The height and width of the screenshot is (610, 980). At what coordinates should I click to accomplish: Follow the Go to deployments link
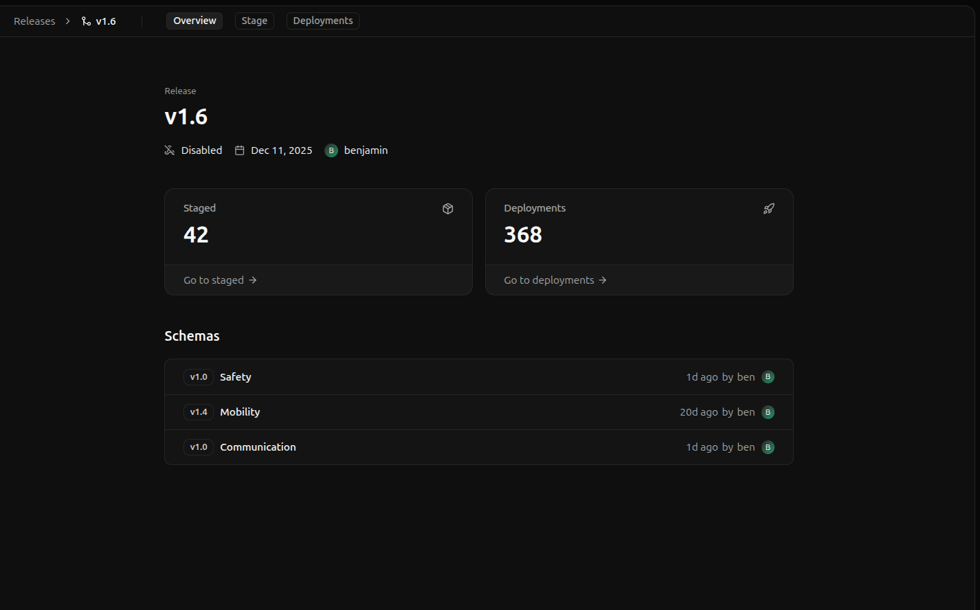point(555,280)
